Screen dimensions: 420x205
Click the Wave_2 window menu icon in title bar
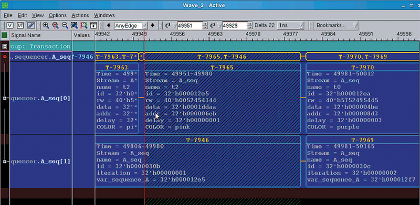click(x=5, y=5)
